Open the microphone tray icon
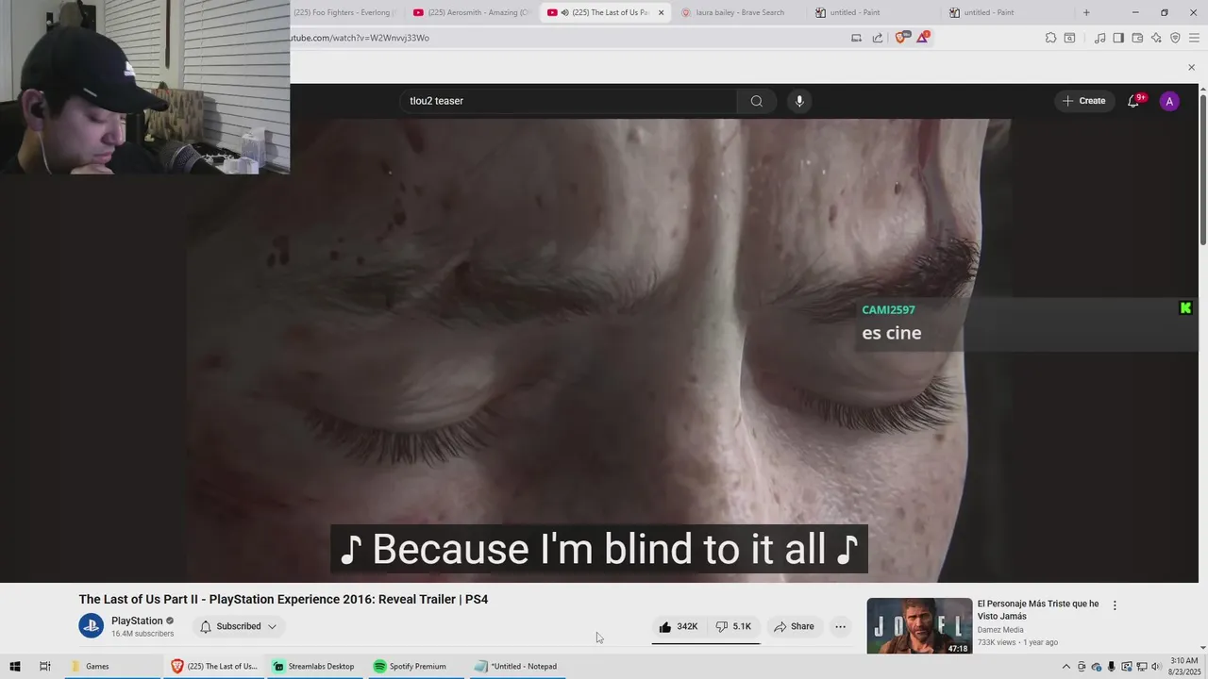The height and width of the screenshot is (679, 1208). [x=1111, y=667]
